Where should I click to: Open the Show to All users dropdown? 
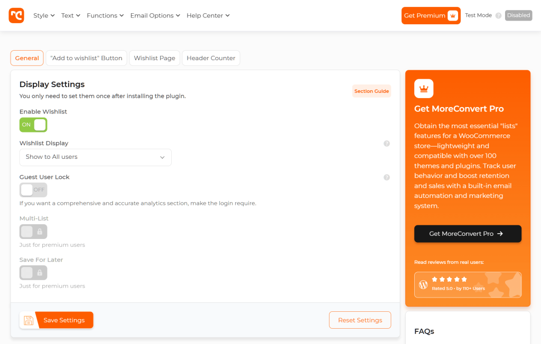point(95,157)
